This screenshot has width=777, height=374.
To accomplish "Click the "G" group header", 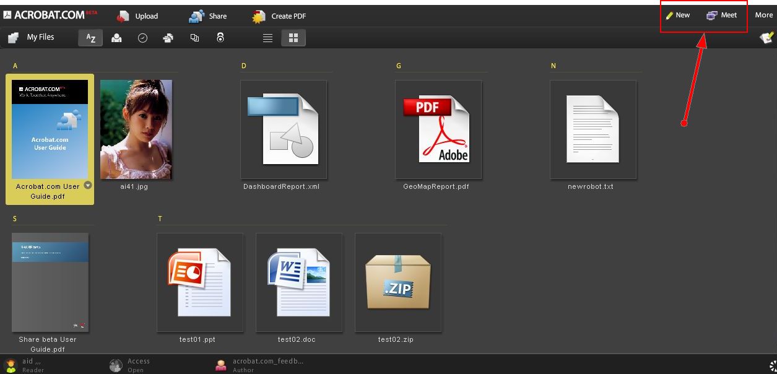I will click(399, 66).
